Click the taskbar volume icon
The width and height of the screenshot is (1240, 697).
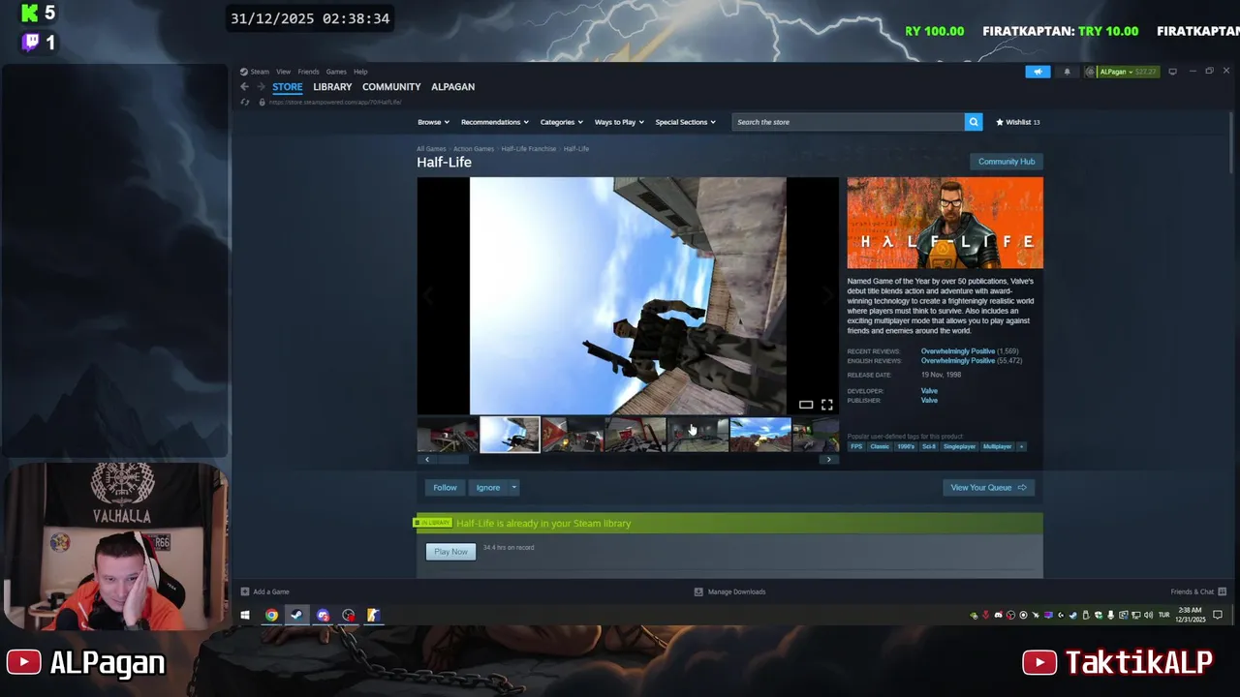[x=1148, y=615]
